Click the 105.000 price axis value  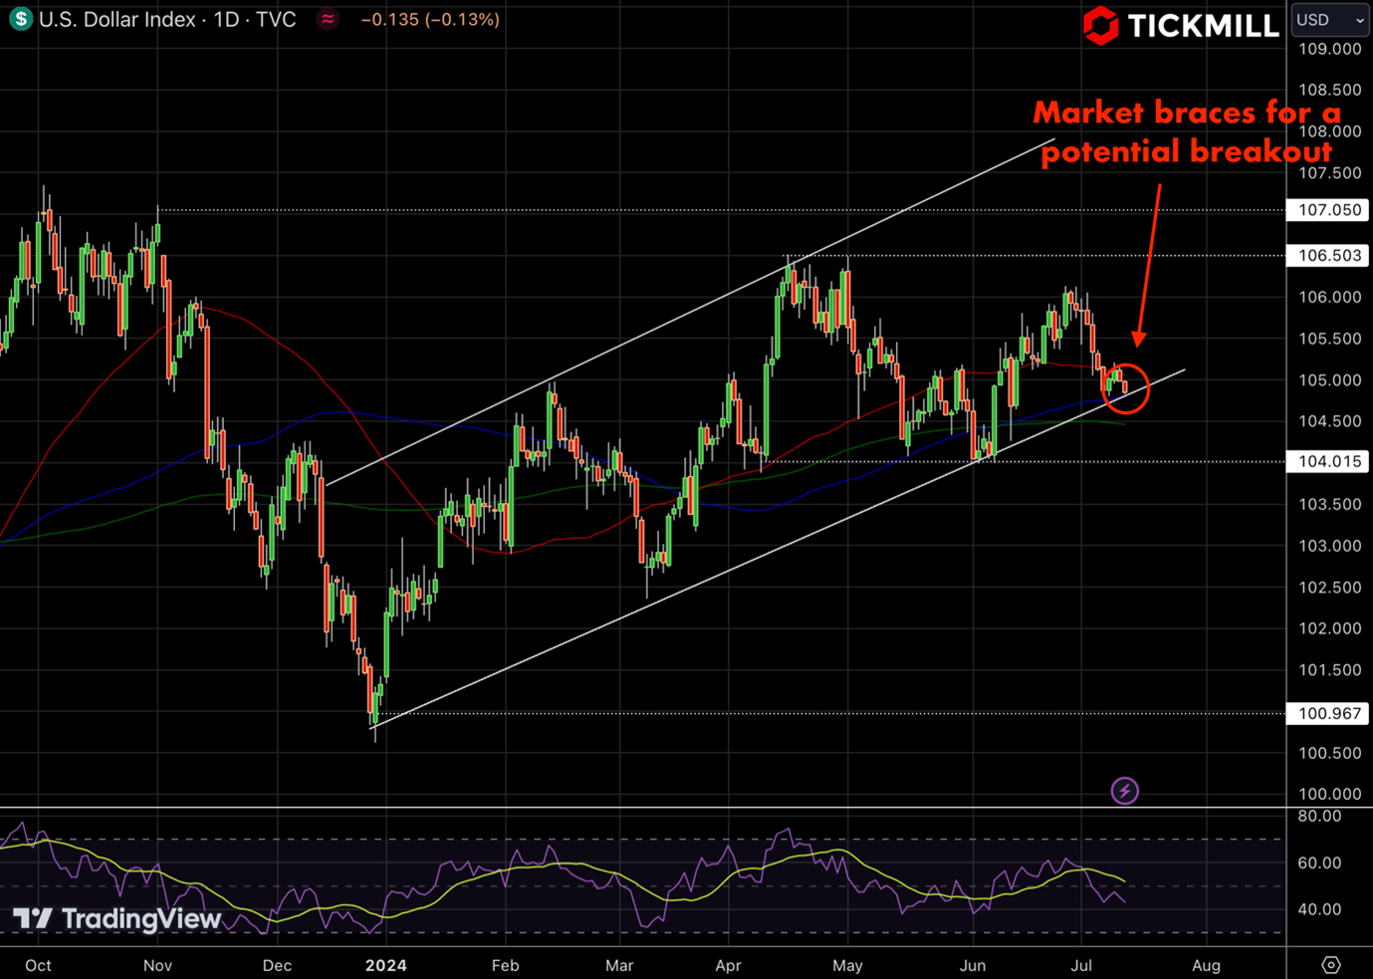tap(1329, 380)
